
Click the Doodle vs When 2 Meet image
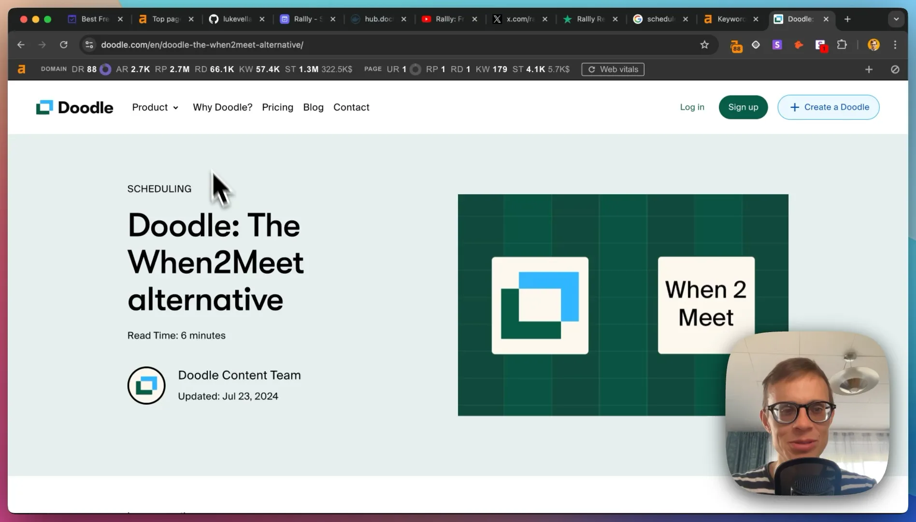[623, 305]
